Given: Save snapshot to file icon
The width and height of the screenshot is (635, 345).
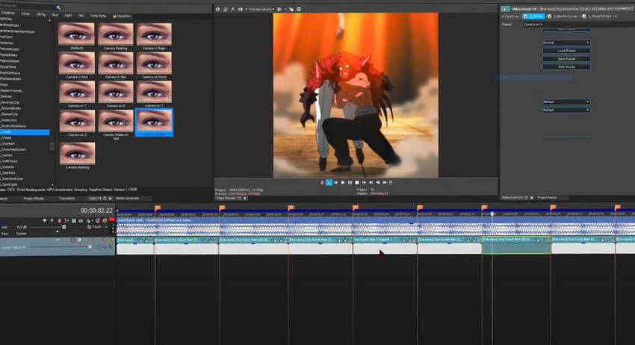Looking at the screenshot, I should pos(299,9).
